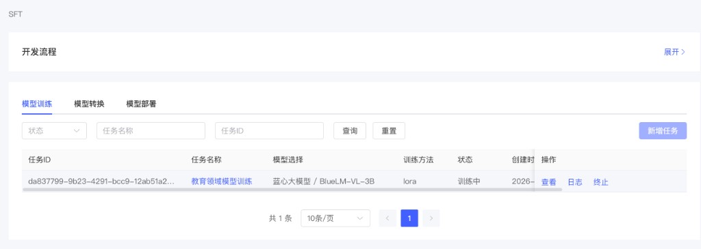Click the 训练中 status cell
The image size is (701, 249).
[469, 181]
